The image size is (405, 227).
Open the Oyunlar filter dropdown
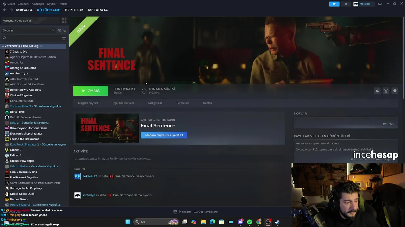28,30
